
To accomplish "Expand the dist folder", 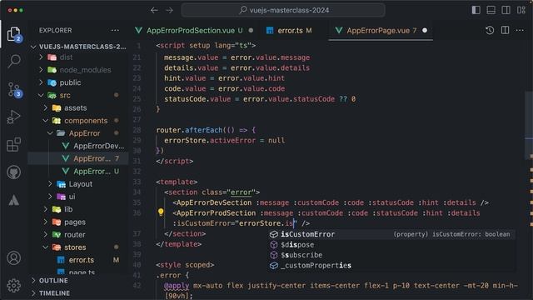I will (78, 57).
